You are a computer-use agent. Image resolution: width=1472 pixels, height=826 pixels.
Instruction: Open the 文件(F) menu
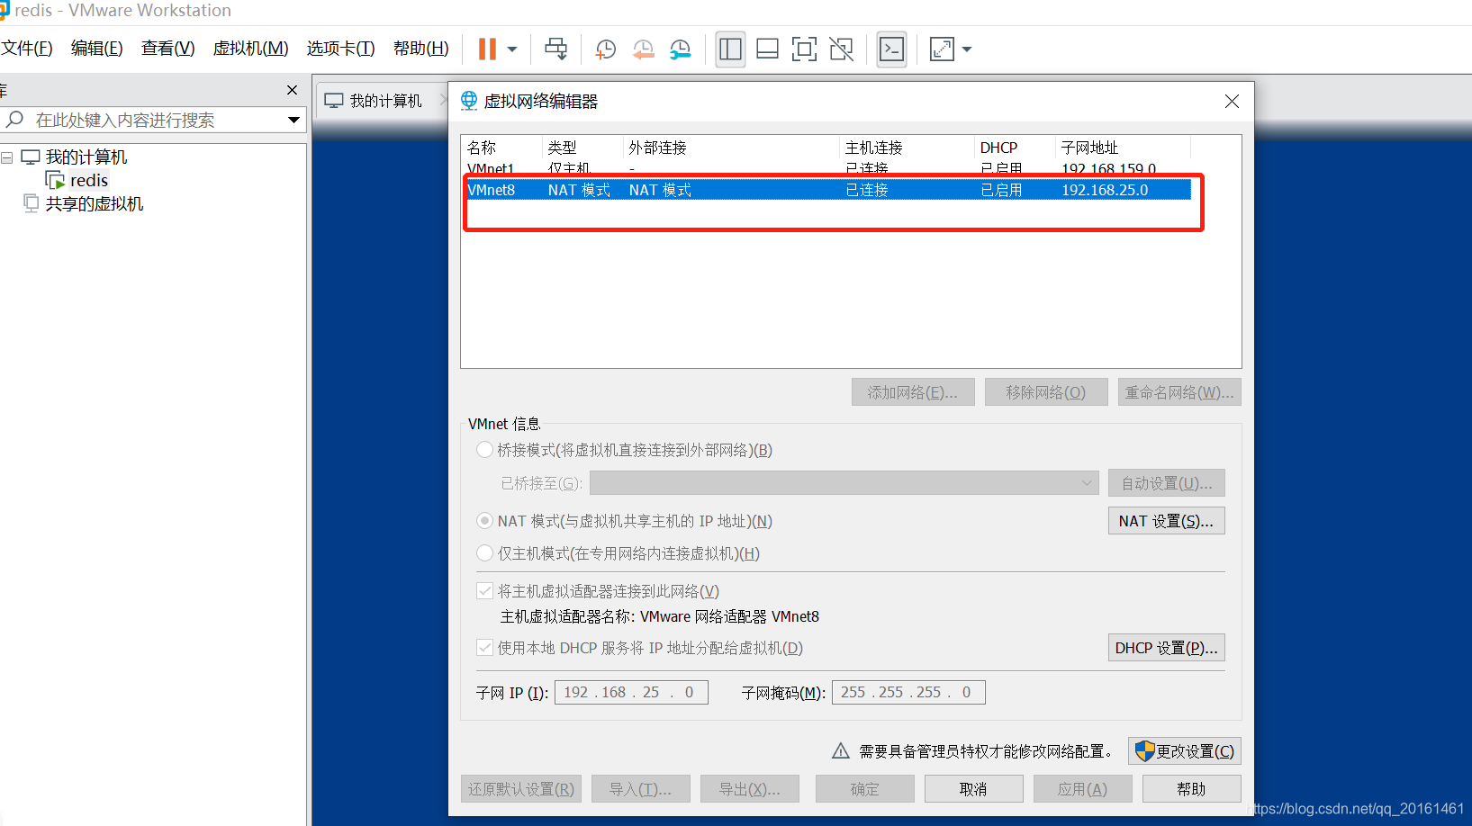27,49
